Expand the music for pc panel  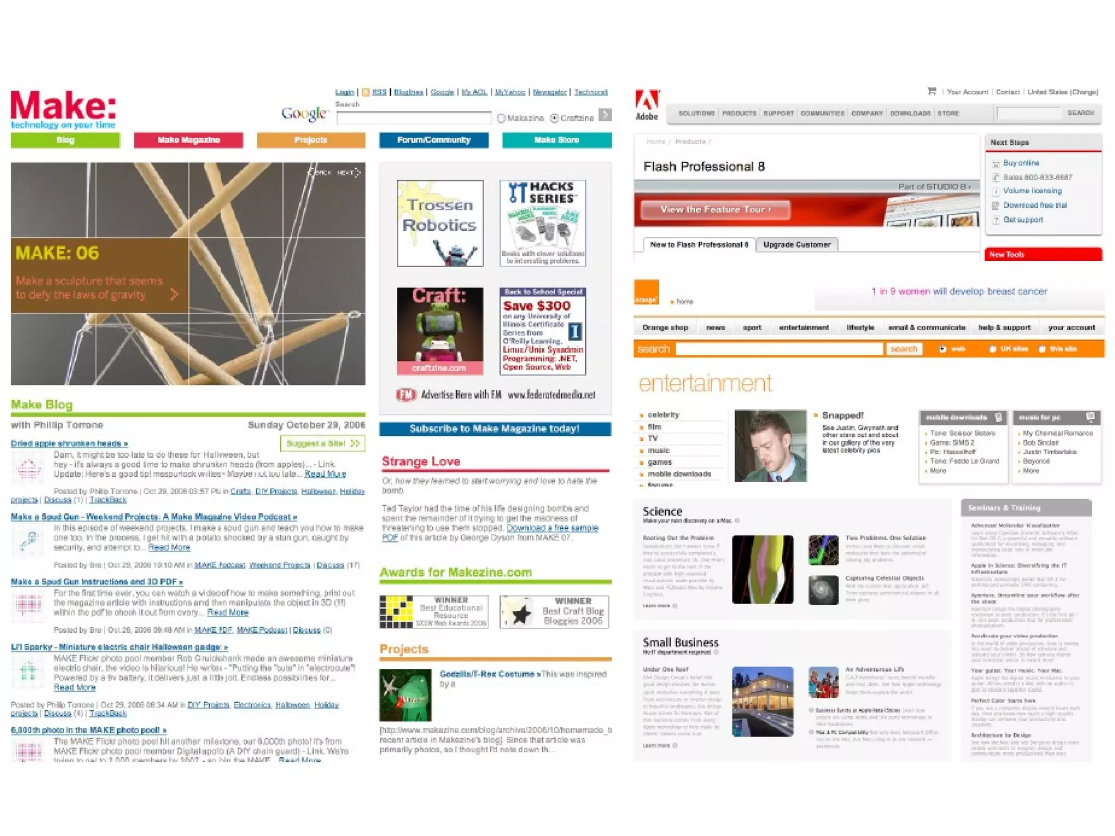click(1090, 417)
